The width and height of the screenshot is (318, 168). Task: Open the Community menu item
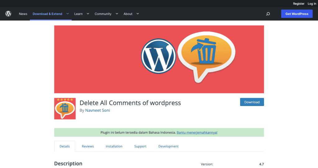pyautogui.click(x=103, y=14)
